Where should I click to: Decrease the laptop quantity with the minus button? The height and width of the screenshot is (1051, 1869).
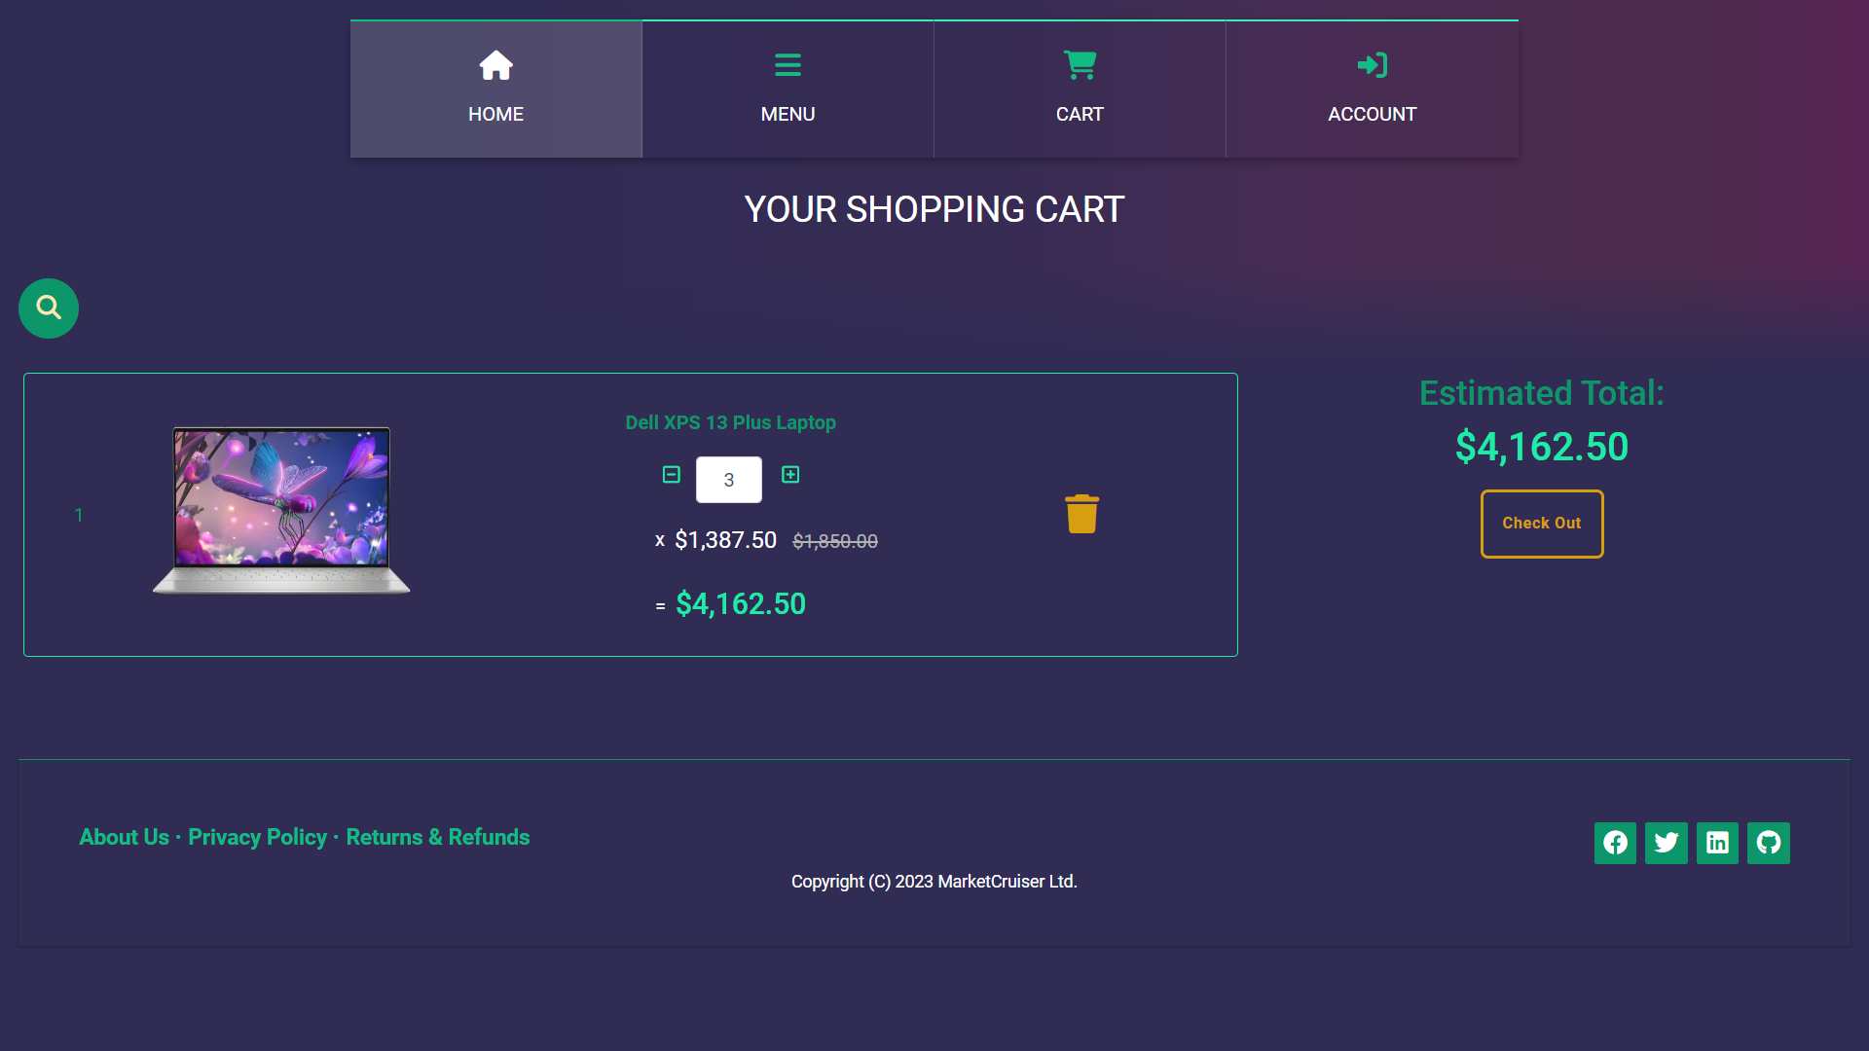(670, 475)
